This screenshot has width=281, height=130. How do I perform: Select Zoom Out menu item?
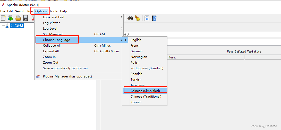(x=79, y=63)
